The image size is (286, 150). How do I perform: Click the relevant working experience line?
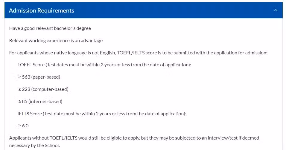point(56,40)
